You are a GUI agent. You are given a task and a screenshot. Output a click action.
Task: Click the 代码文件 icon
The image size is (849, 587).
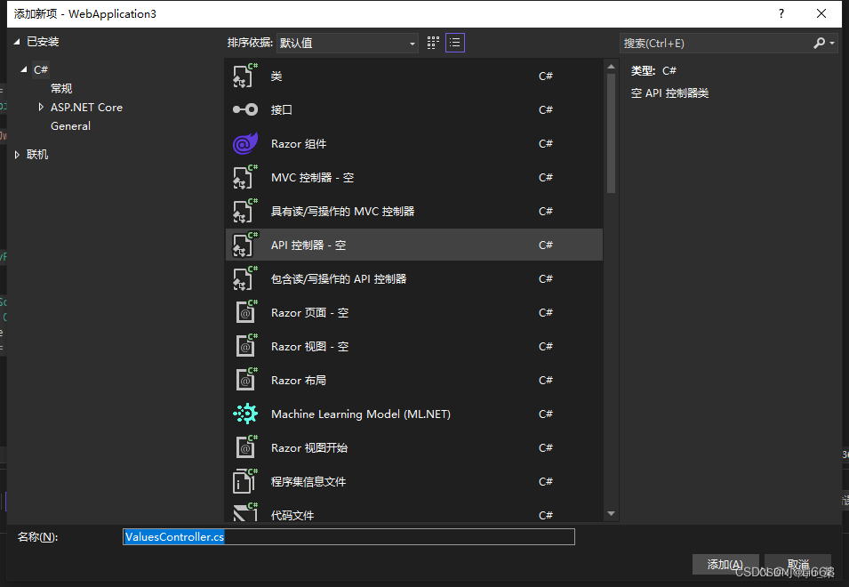click(x=244, y=512)
